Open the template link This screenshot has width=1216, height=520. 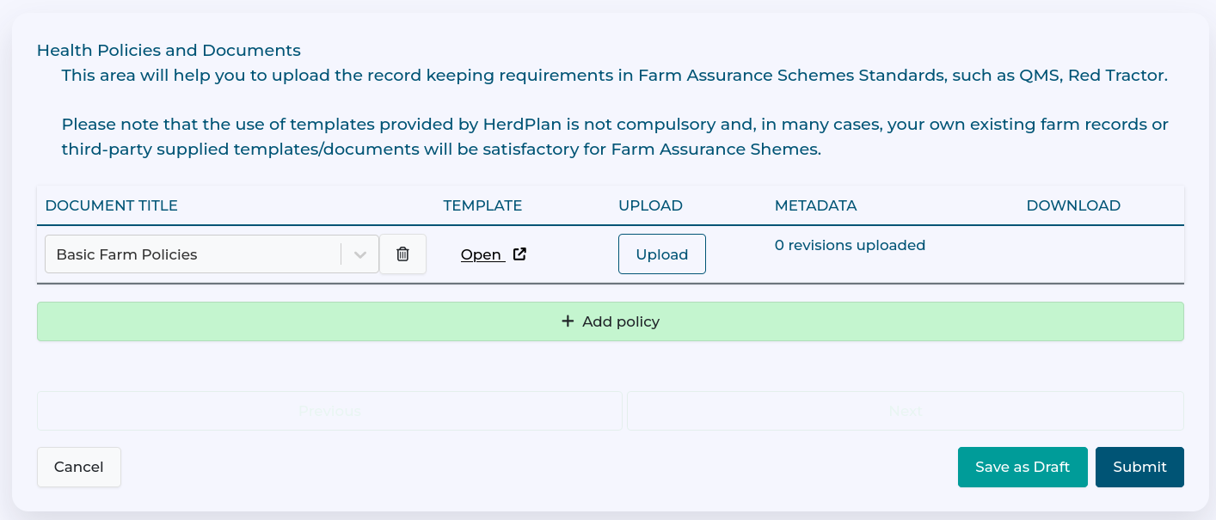pos(482,254)
